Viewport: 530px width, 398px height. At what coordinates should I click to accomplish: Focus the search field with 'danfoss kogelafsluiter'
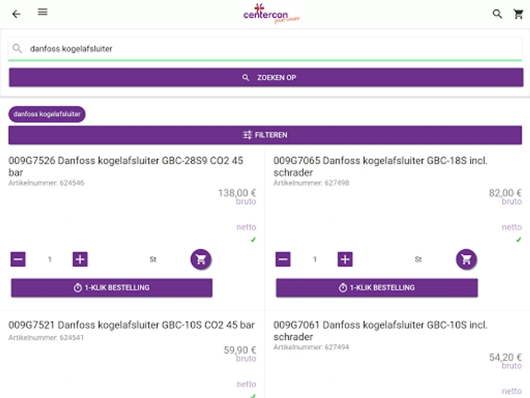(265, 49)
